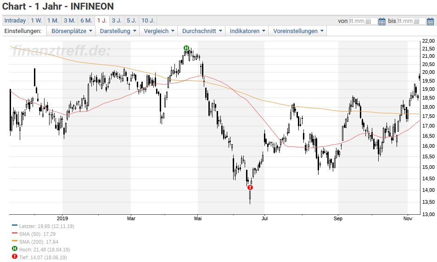437x262 pixels.
Task: Click the green H icon in the legend
Action: pyautogui.click(x=15, y=248)
